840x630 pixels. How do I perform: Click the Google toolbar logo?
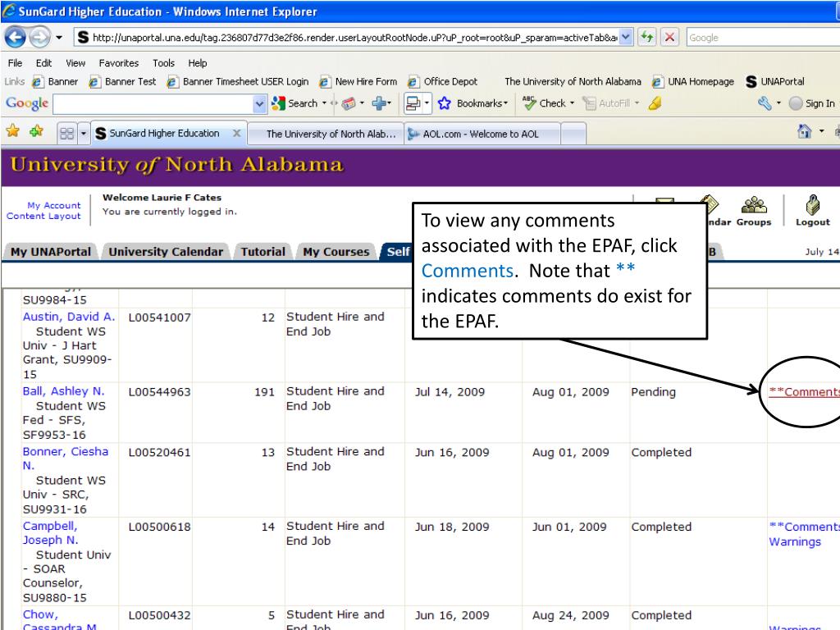click(27, 103)
